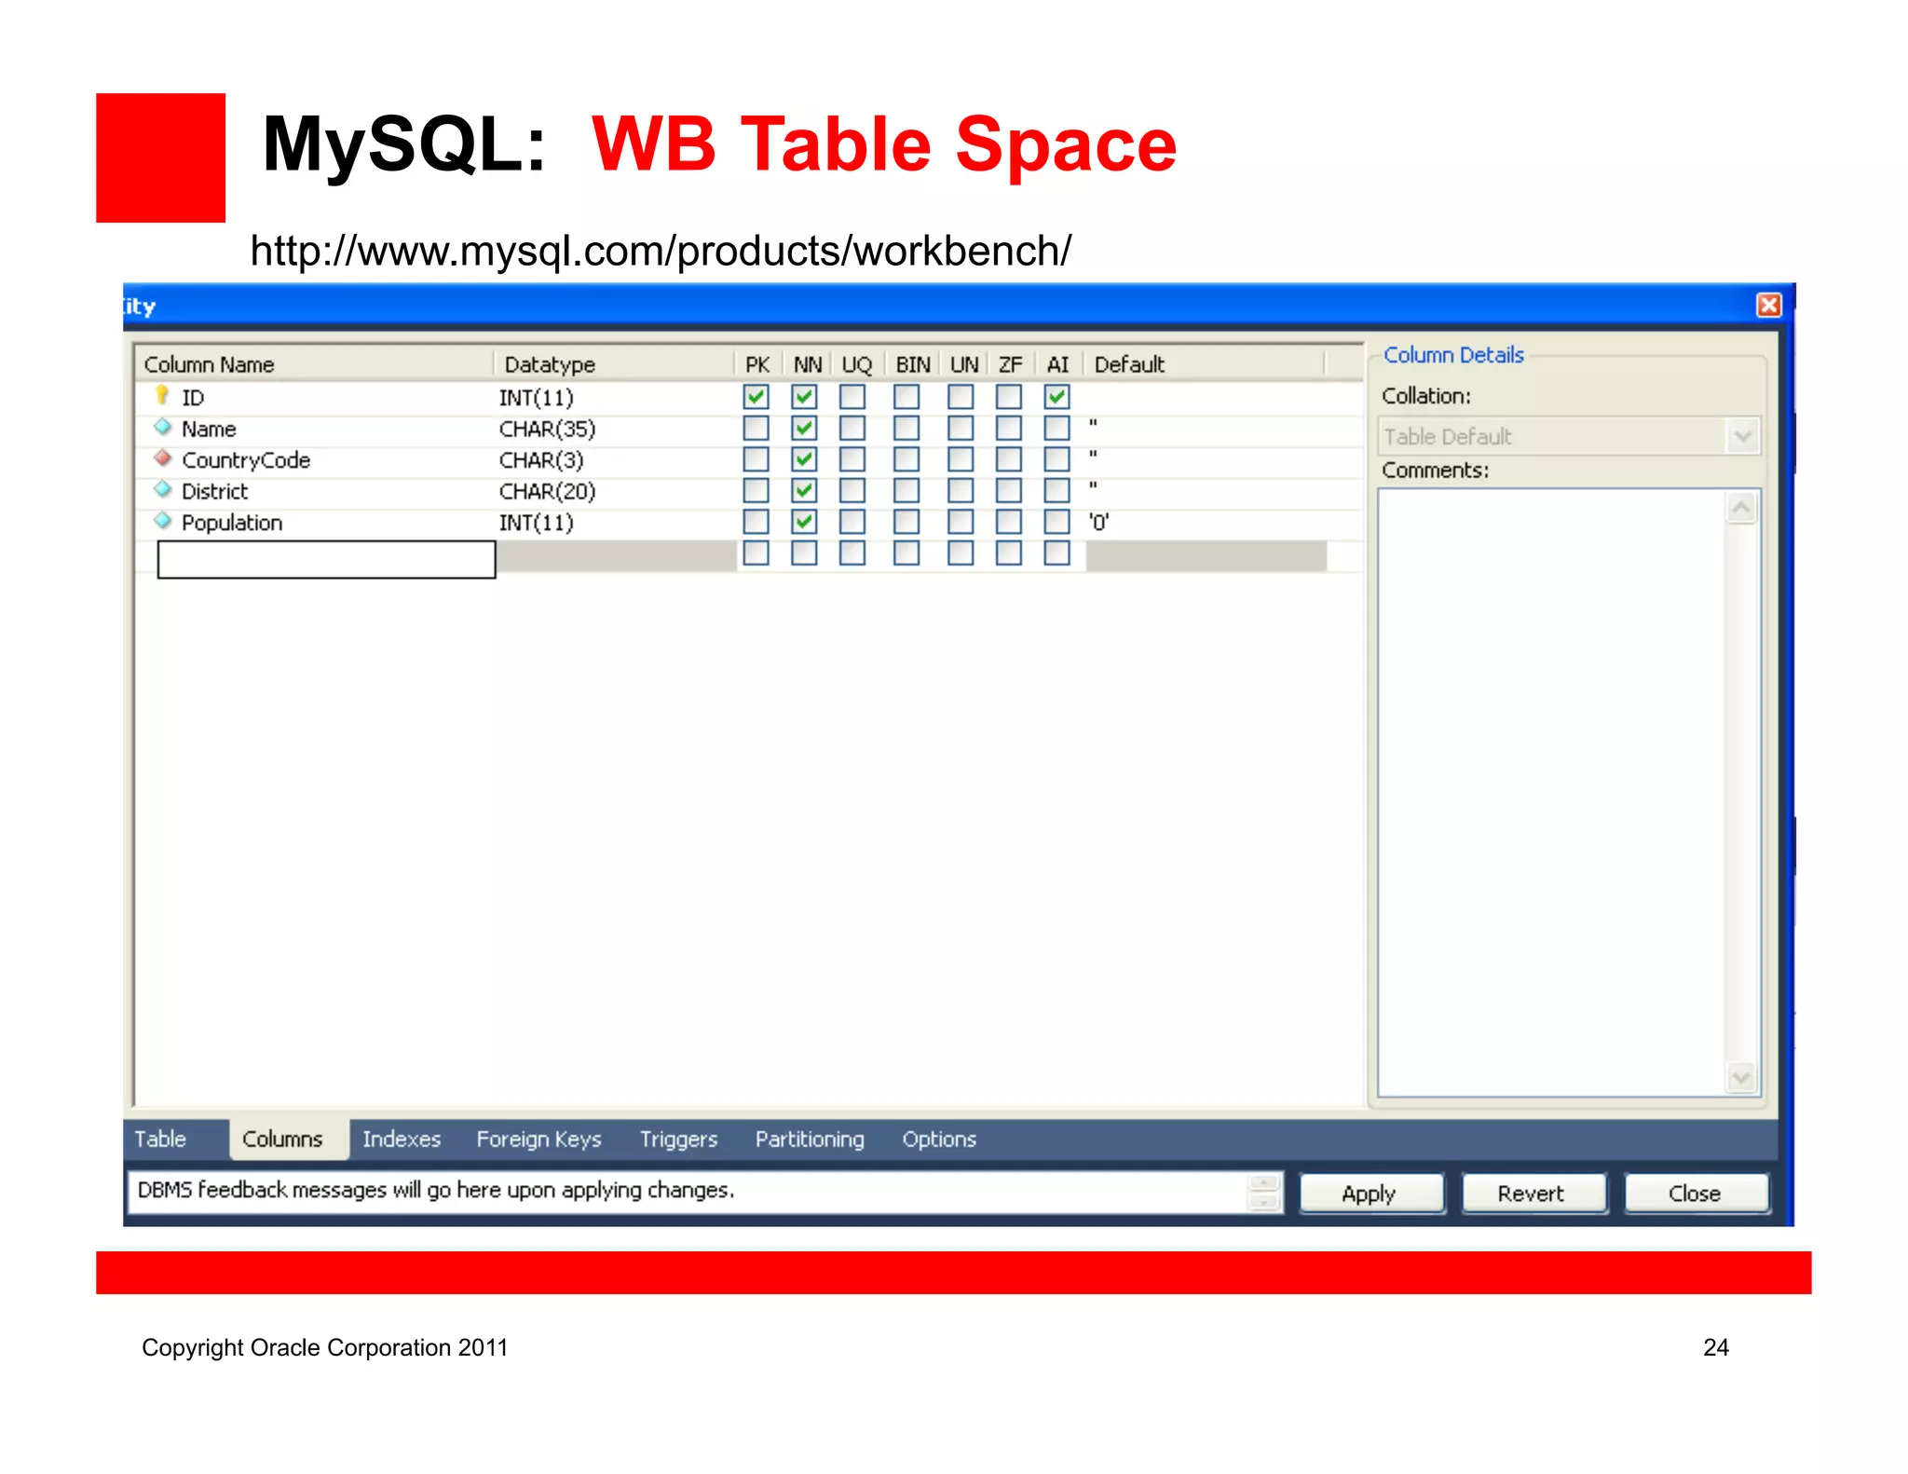Uncheck NN for the CountryCode column

(804, 459)
